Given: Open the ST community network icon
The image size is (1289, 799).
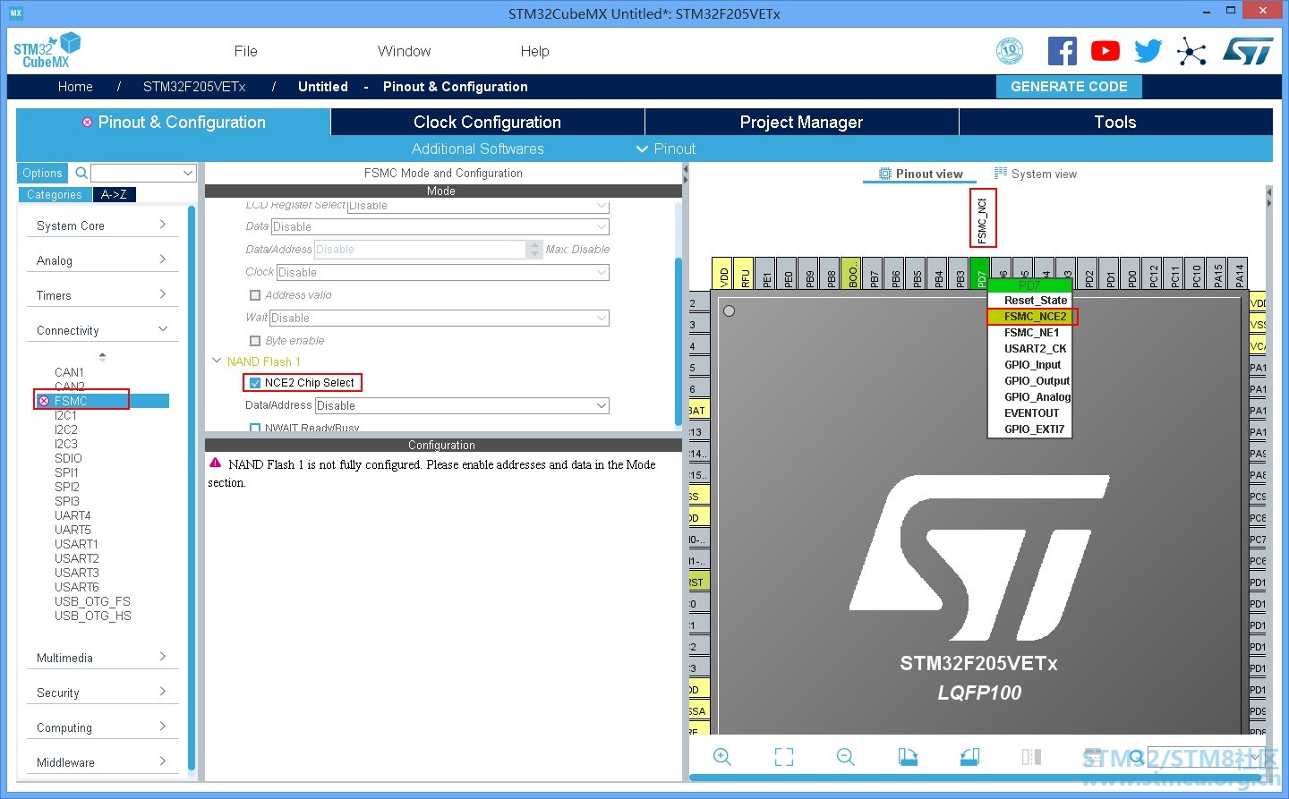Looking at the screenshot, I should point(1191,51).
